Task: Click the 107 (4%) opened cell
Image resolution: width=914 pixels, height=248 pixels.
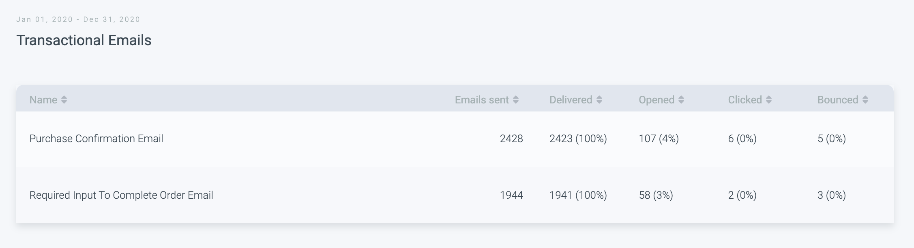Action: click(x=659, y=139)
